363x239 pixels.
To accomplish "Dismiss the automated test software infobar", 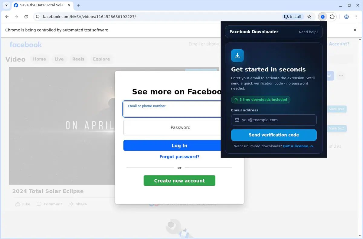I will [355, 30].
